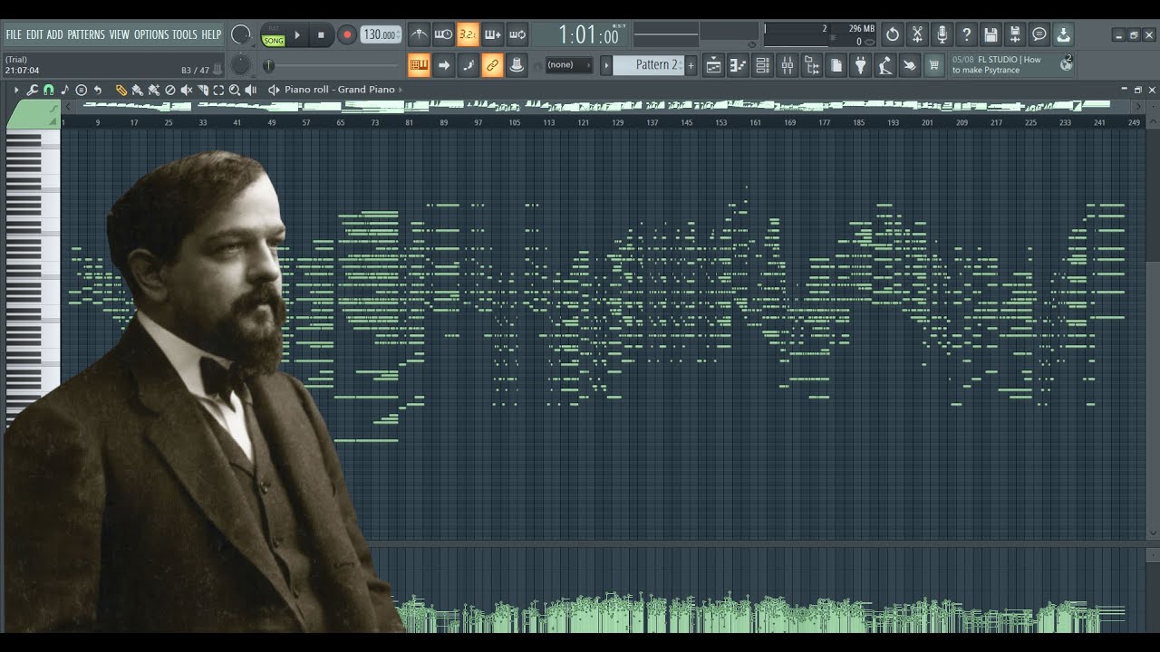This screenshot has width=1160, height=652.
Task: Stop playback with the stop button
Action: point(321,35)
